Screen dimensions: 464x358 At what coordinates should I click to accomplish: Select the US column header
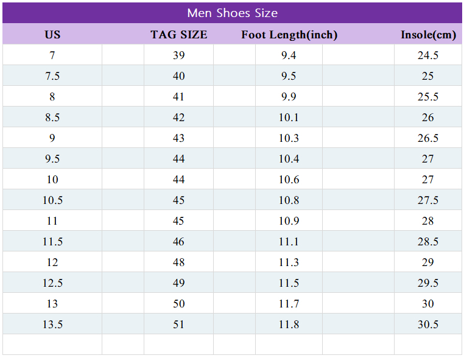tap(52, 35)
